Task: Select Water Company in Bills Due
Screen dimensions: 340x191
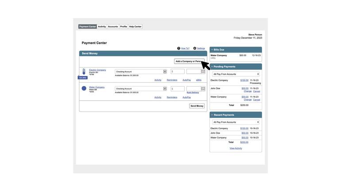Action: tap(219, 55)
